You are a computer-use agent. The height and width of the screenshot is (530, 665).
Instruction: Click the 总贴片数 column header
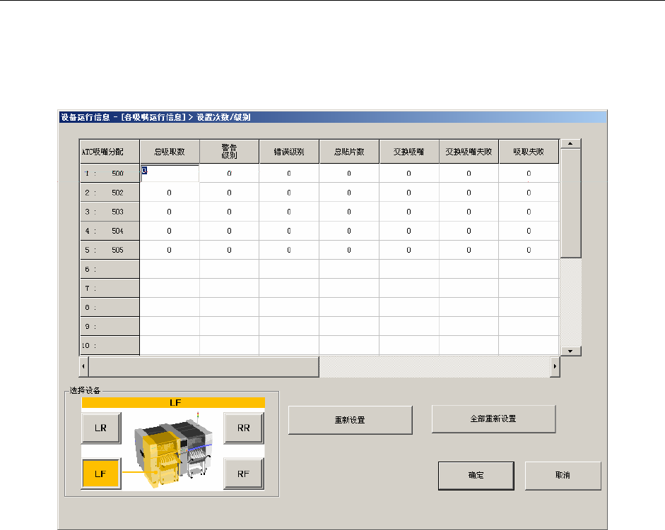(349, 152)
